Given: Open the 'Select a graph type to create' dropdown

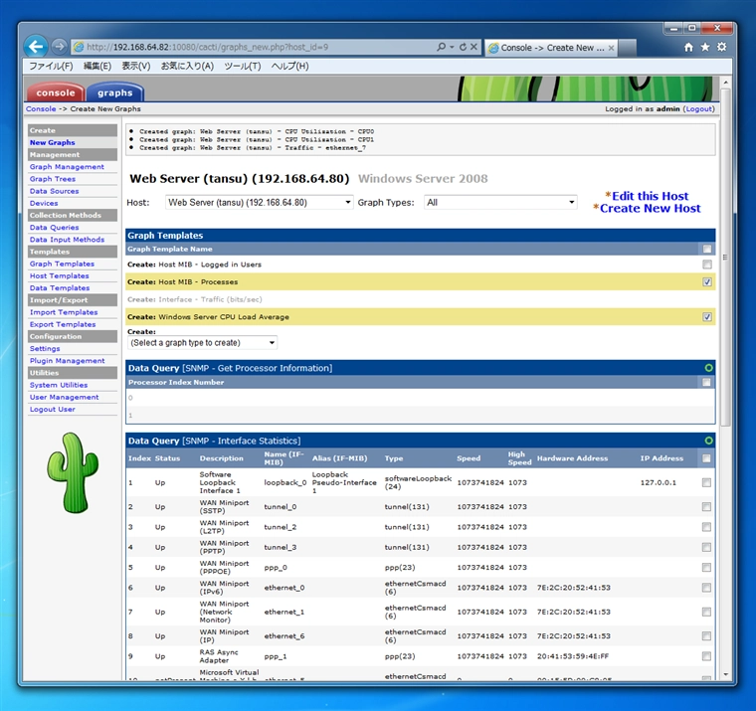Looking at the screenshot, I should click(x=203, y=343).
